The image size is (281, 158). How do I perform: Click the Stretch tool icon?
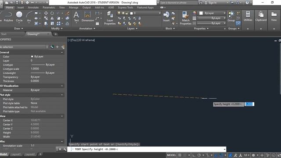(x=46, y=23)
